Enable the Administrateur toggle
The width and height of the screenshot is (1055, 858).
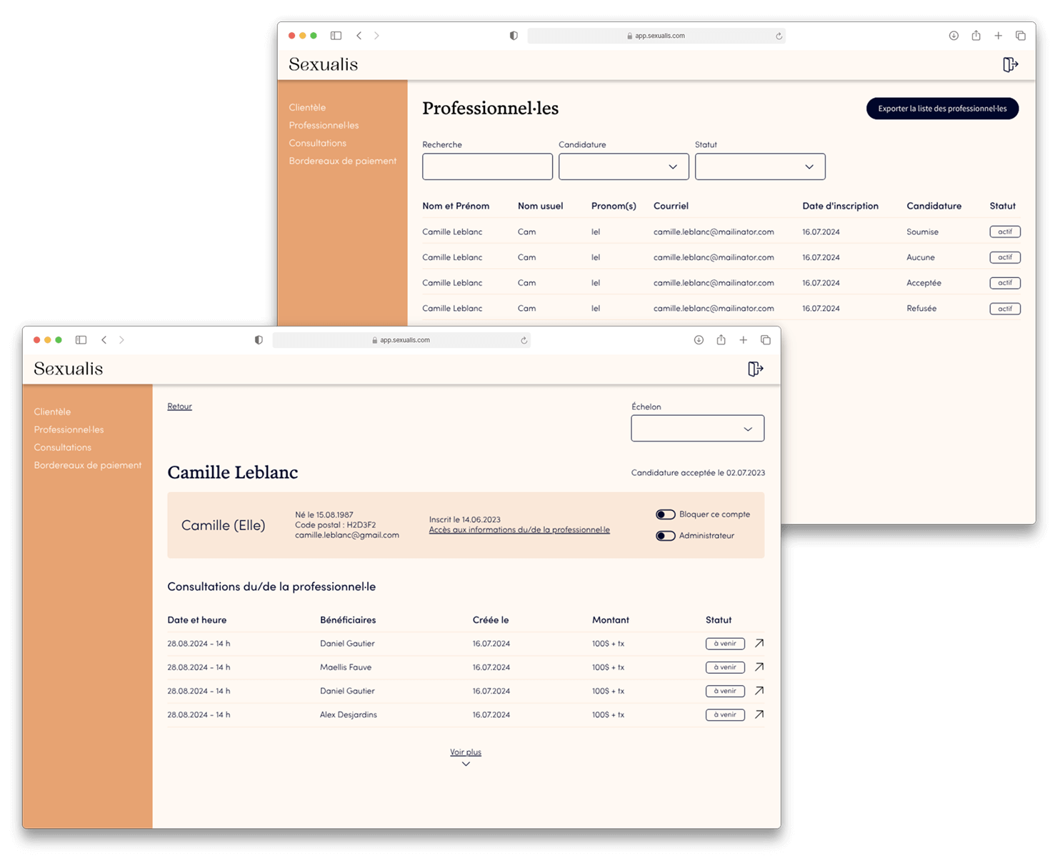point(665,536)
